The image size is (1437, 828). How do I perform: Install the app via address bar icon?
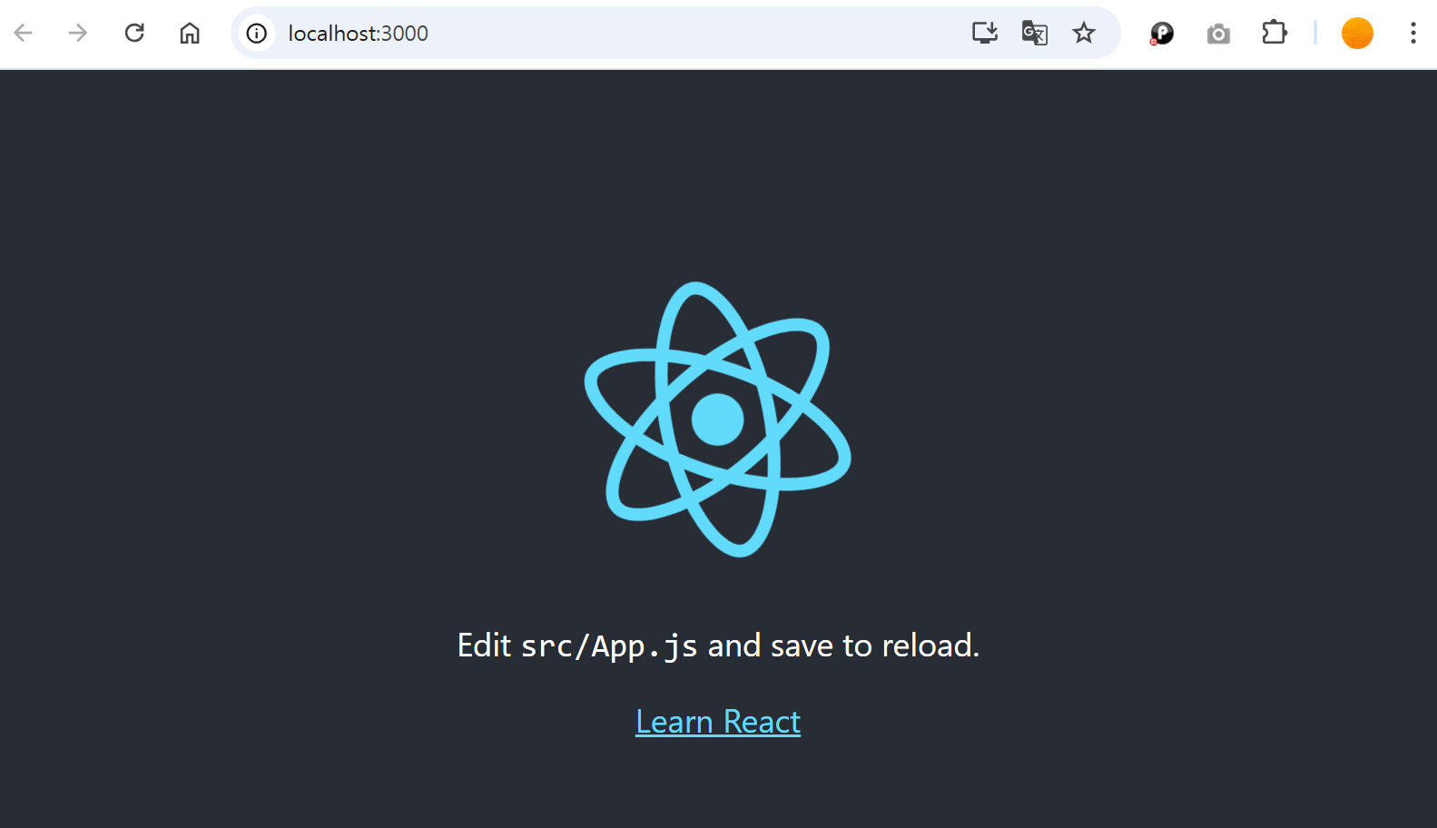[x=985, y=34]
